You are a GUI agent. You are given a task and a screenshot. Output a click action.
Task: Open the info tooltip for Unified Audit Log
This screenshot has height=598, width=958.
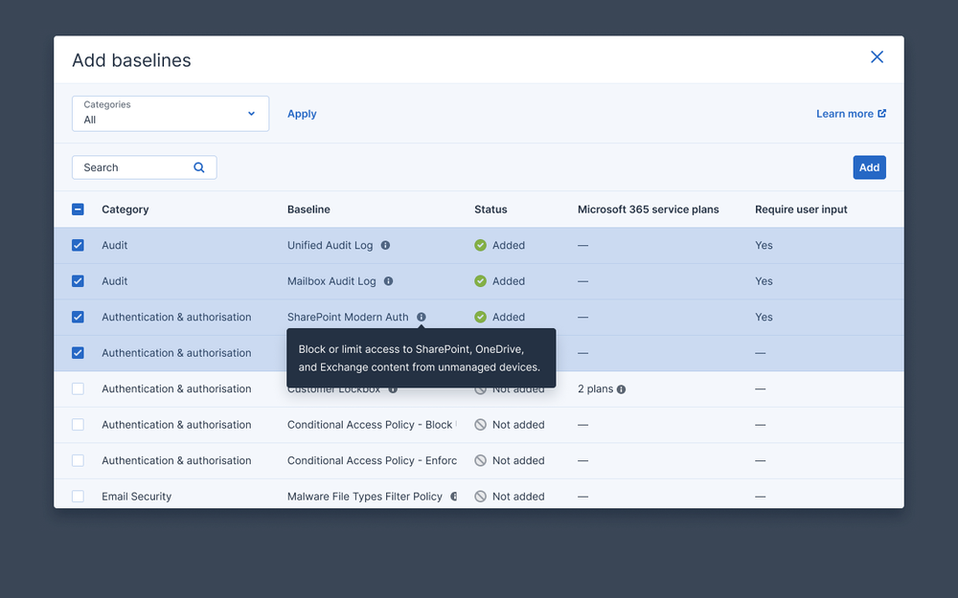[x=385, y=245]
